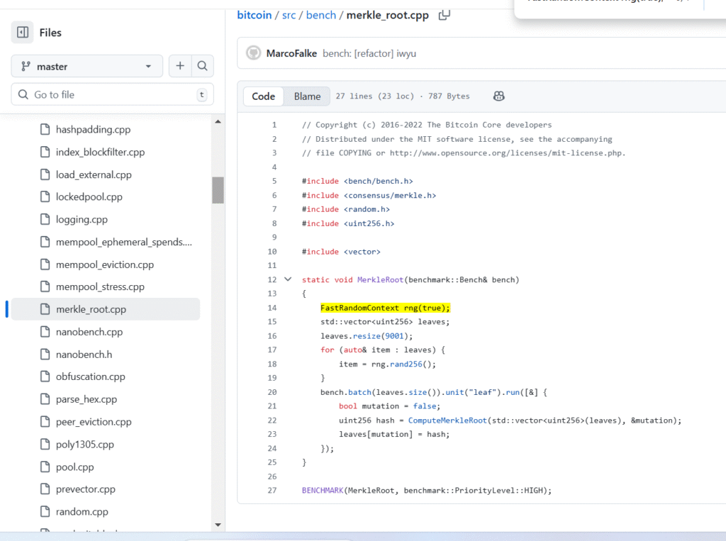Click file tree scrollbar up arrow
Viewport: 726px width, 541px height.
coord(218,121)
